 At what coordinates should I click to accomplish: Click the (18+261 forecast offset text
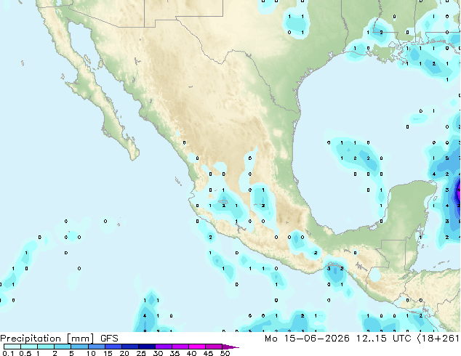click(x=438, y=339)
